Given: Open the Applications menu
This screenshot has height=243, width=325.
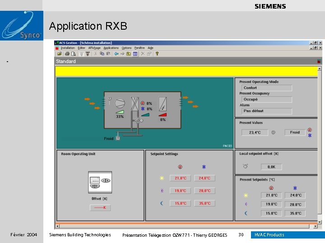Looking at the screenshot, I should pos(111,48).
